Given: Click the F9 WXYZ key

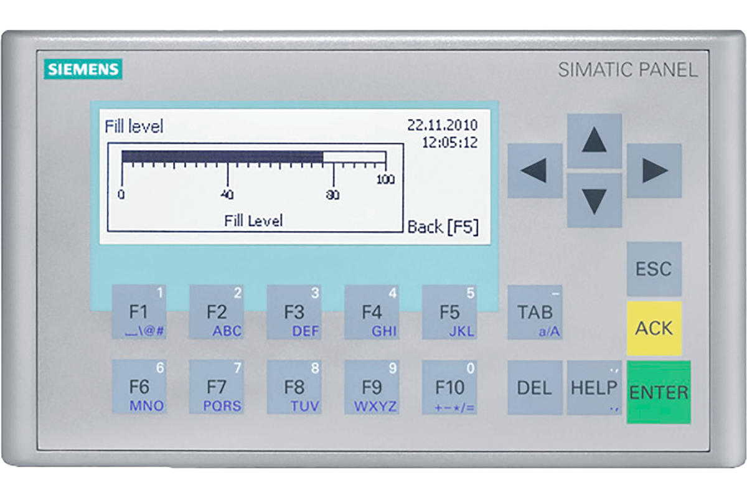Looking at the screenshot, I should coord(372,387).
